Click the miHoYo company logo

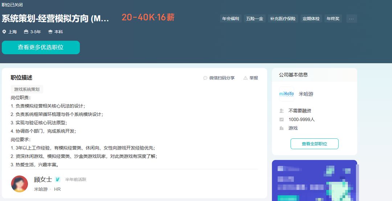tap(286, 94)
